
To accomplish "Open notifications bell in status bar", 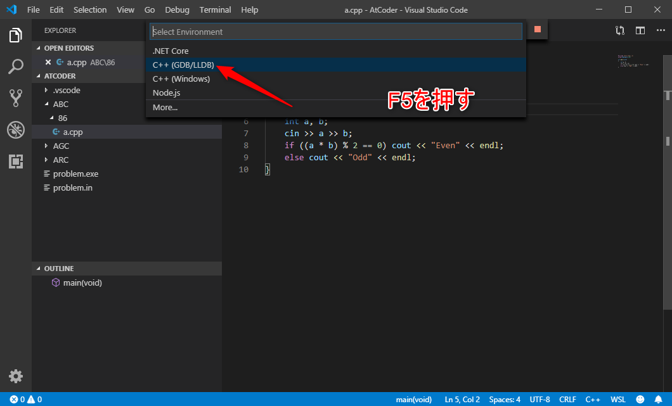I will (658, 400).
